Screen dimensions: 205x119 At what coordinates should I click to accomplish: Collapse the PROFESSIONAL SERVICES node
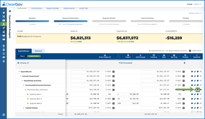25,90
